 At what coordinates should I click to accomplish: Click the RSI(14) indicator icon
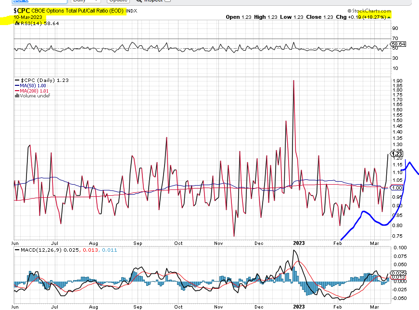click(16, 23)
